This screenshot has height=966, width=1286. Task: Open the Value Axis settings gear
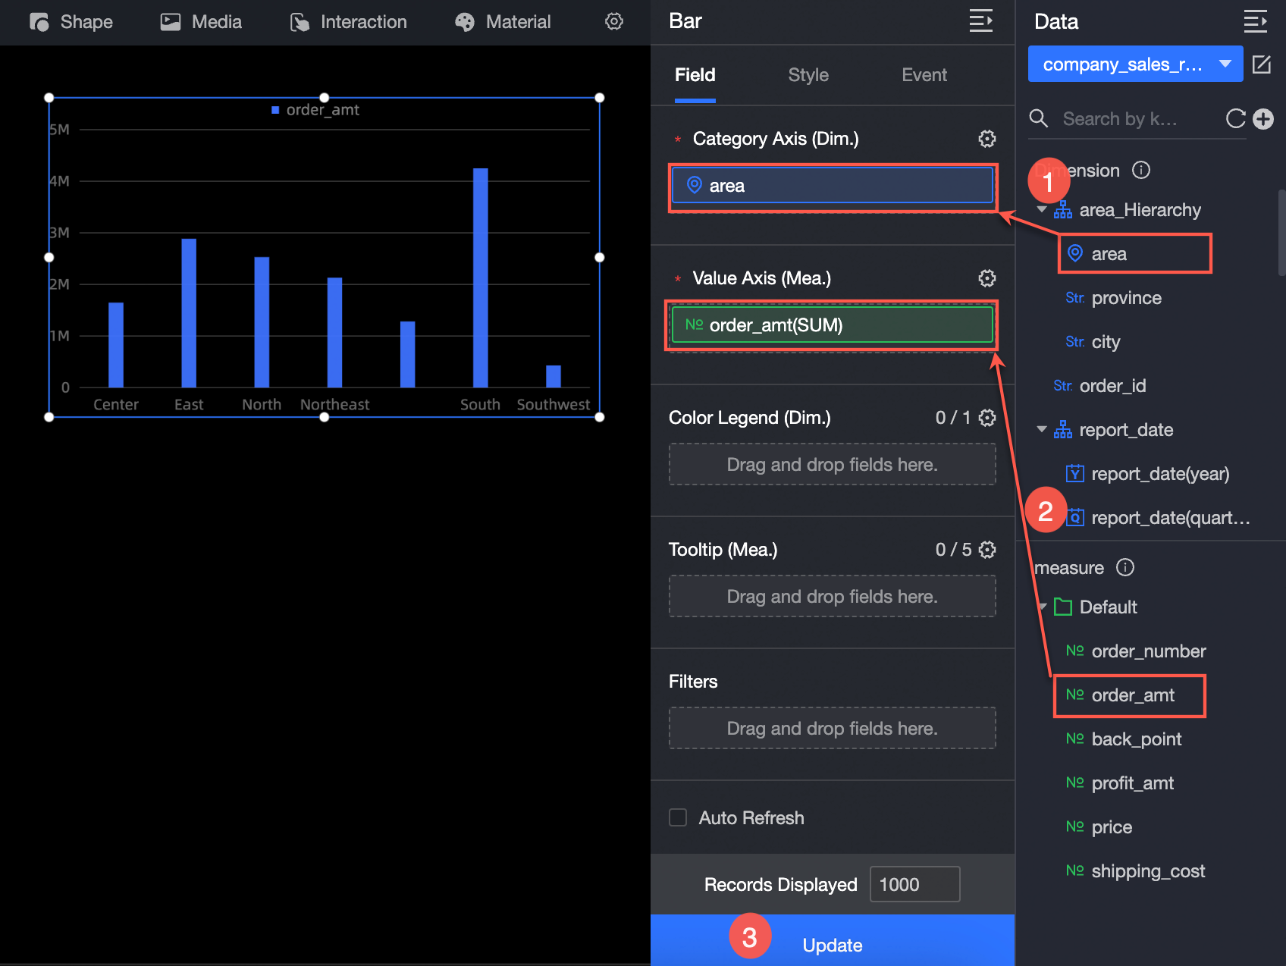pyautogui.click(x=986, y=278)
